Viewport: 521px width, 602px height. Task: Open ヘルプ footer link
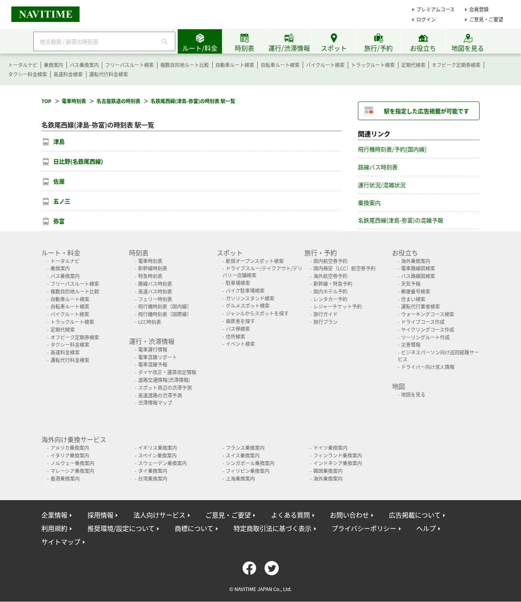(x=428, y=529)
